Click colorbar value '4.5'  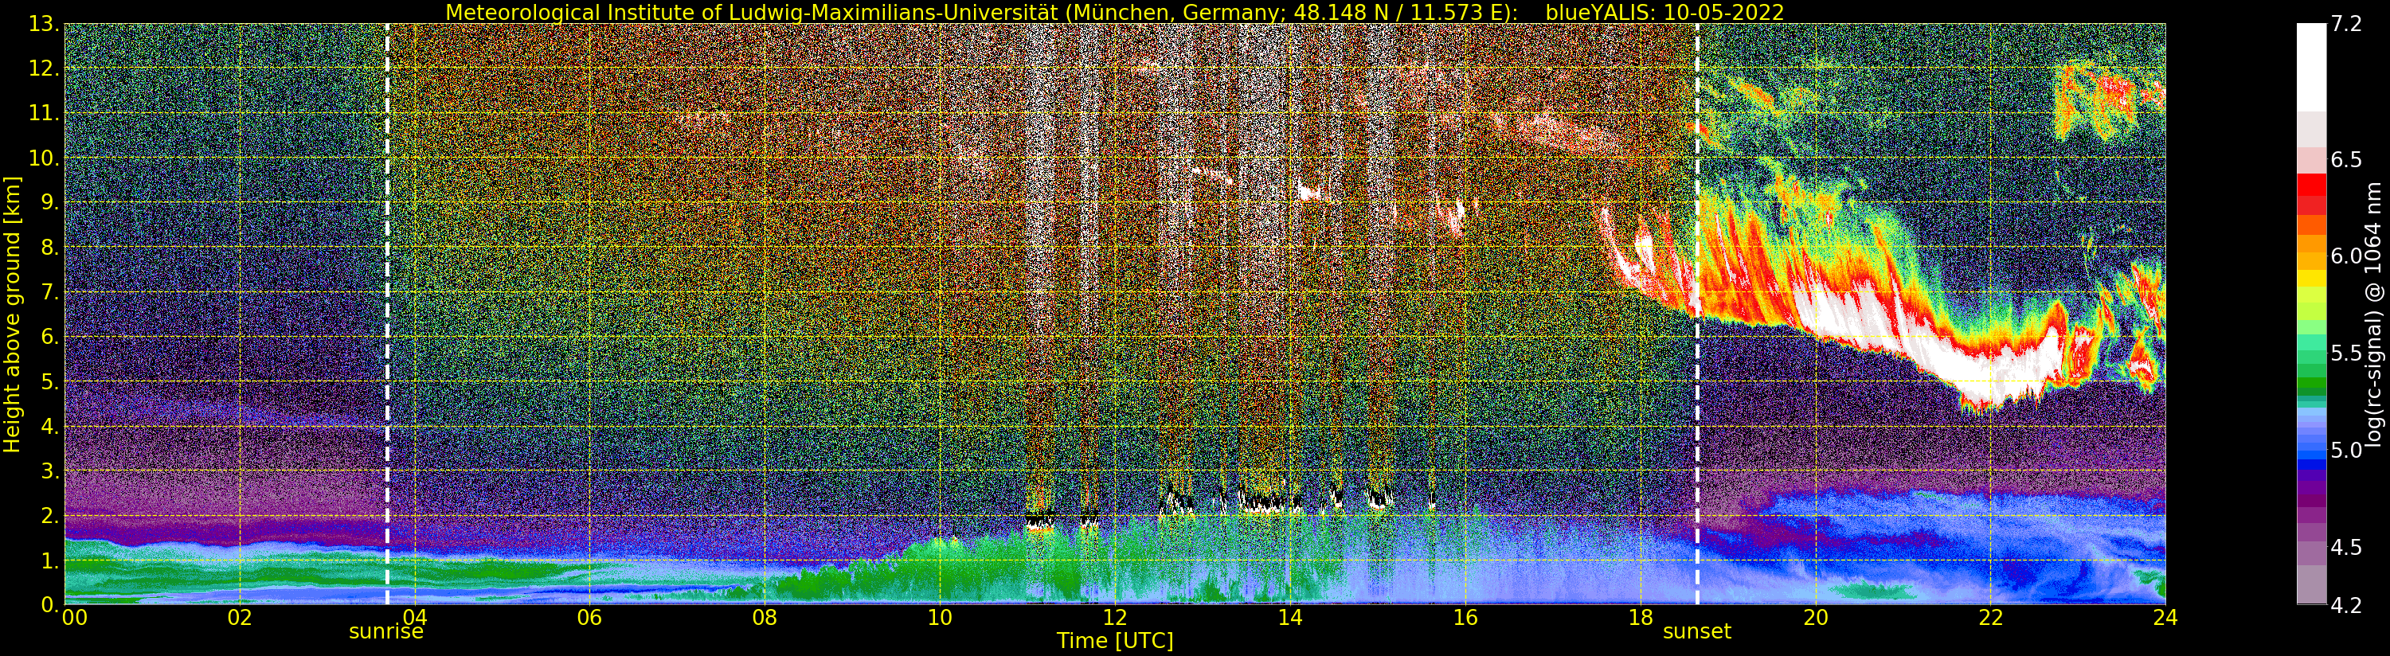click(2345, 548)
